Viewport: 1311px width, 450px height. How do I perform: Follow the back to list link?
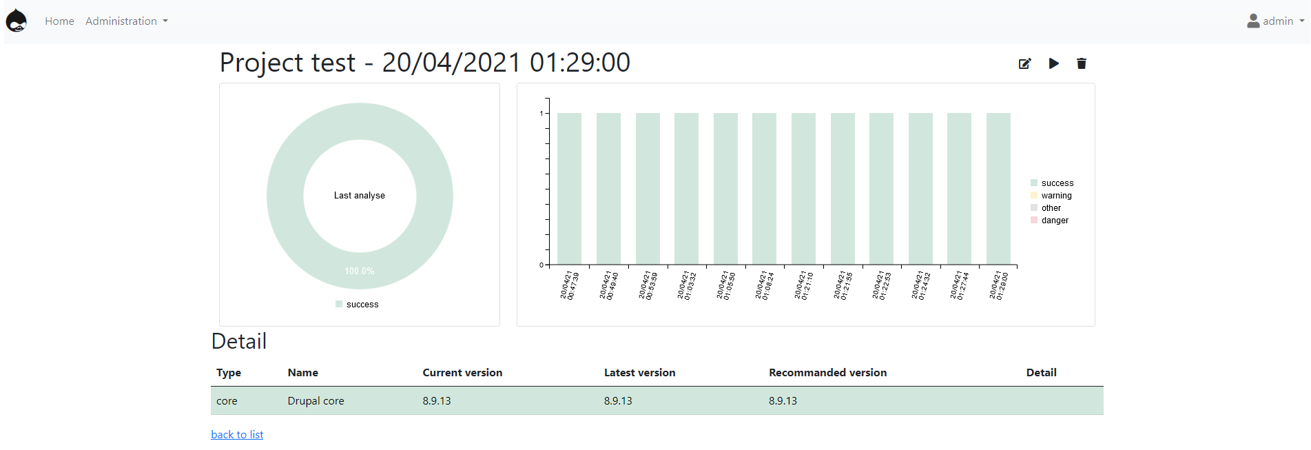[x=237, y=434]
